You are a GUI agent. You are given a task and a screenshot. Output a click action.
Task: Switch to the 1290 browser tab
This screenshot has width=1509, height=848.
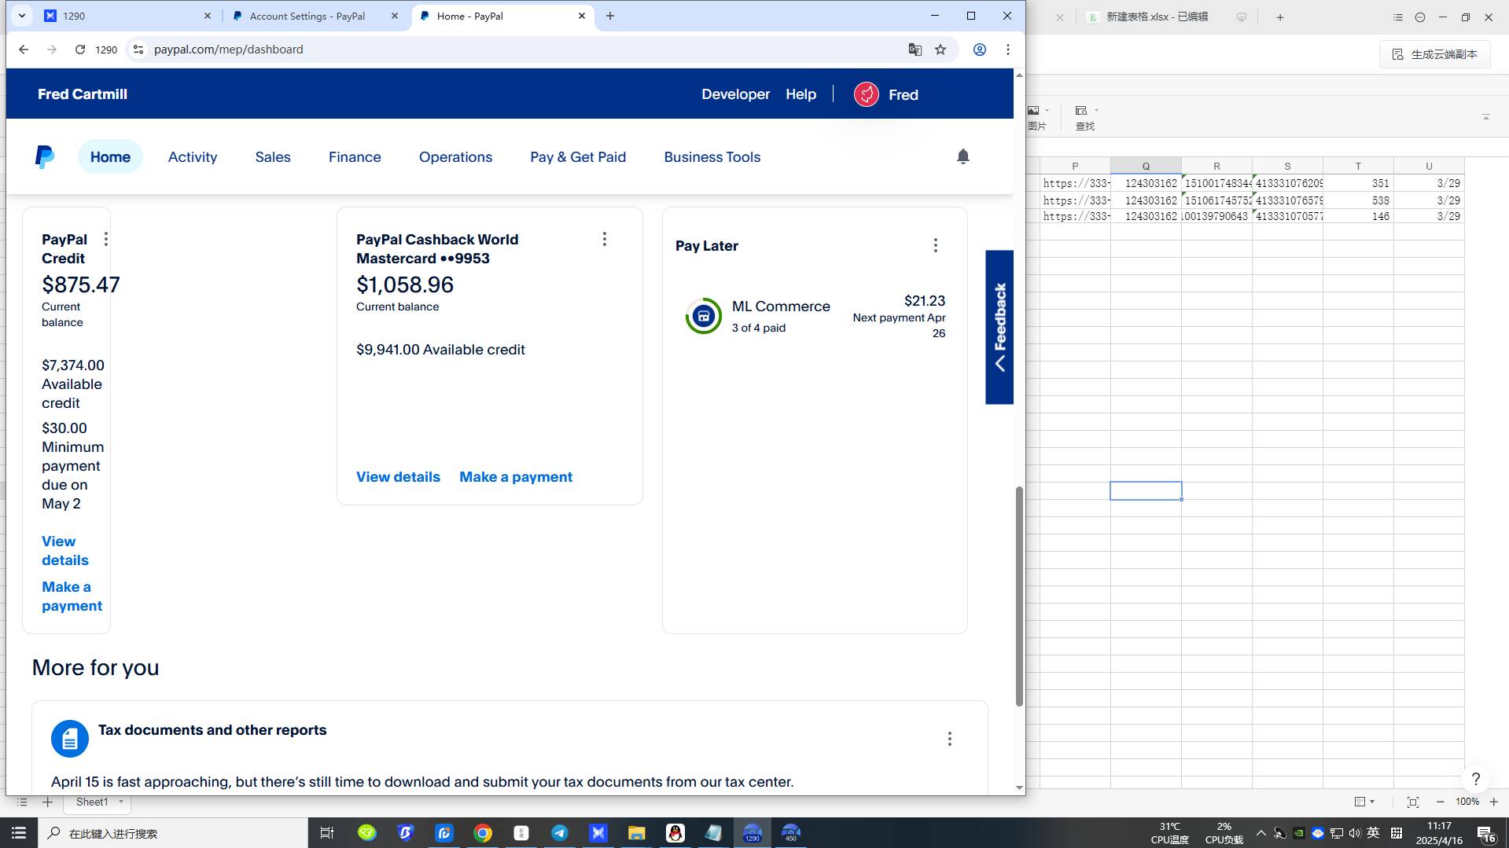point(126,16)
